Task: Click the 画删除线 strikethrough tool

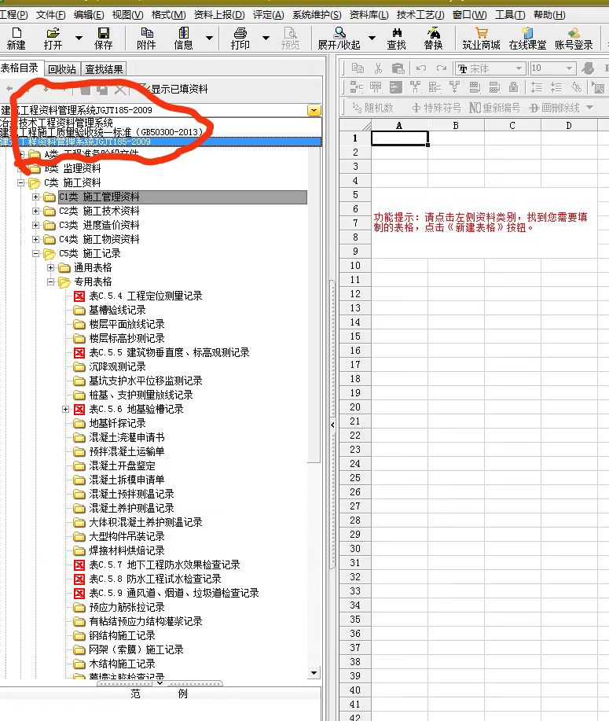Action: pos(554,108)
